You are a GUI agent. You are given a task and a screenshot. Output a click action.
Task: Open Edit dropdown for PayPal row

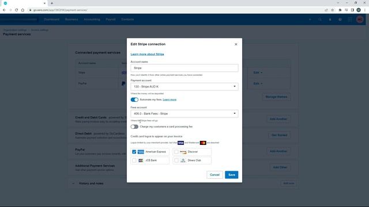(x=258, y=83)
